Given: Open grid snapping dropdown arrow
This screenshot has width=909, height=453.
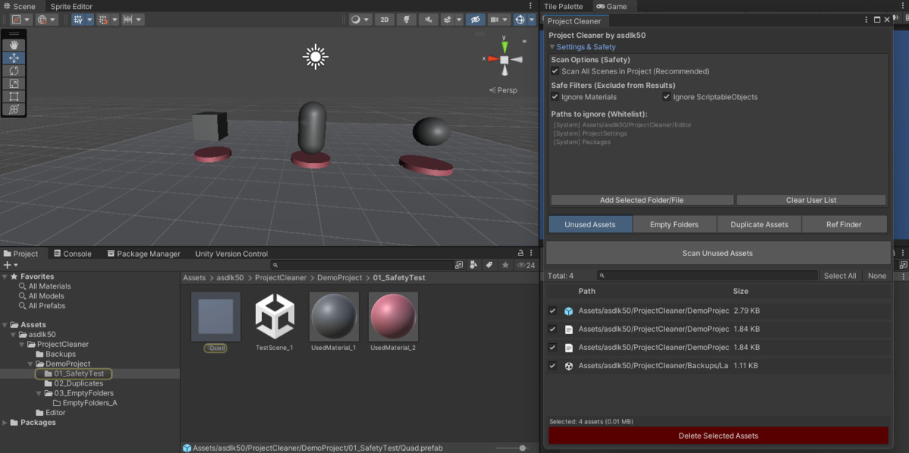Looking at the screenshot, I should coord(89,20).
